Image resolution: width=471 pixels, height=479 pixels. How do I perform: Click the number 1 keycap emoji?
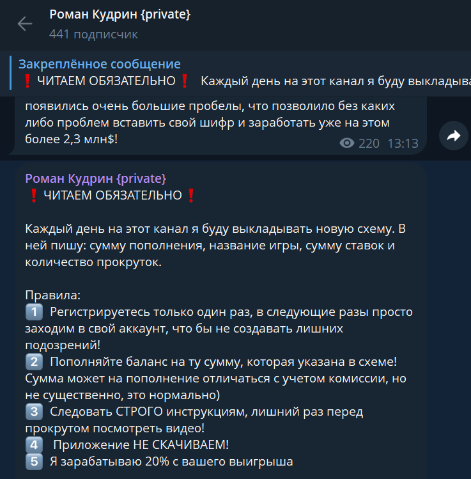point(34,312)
